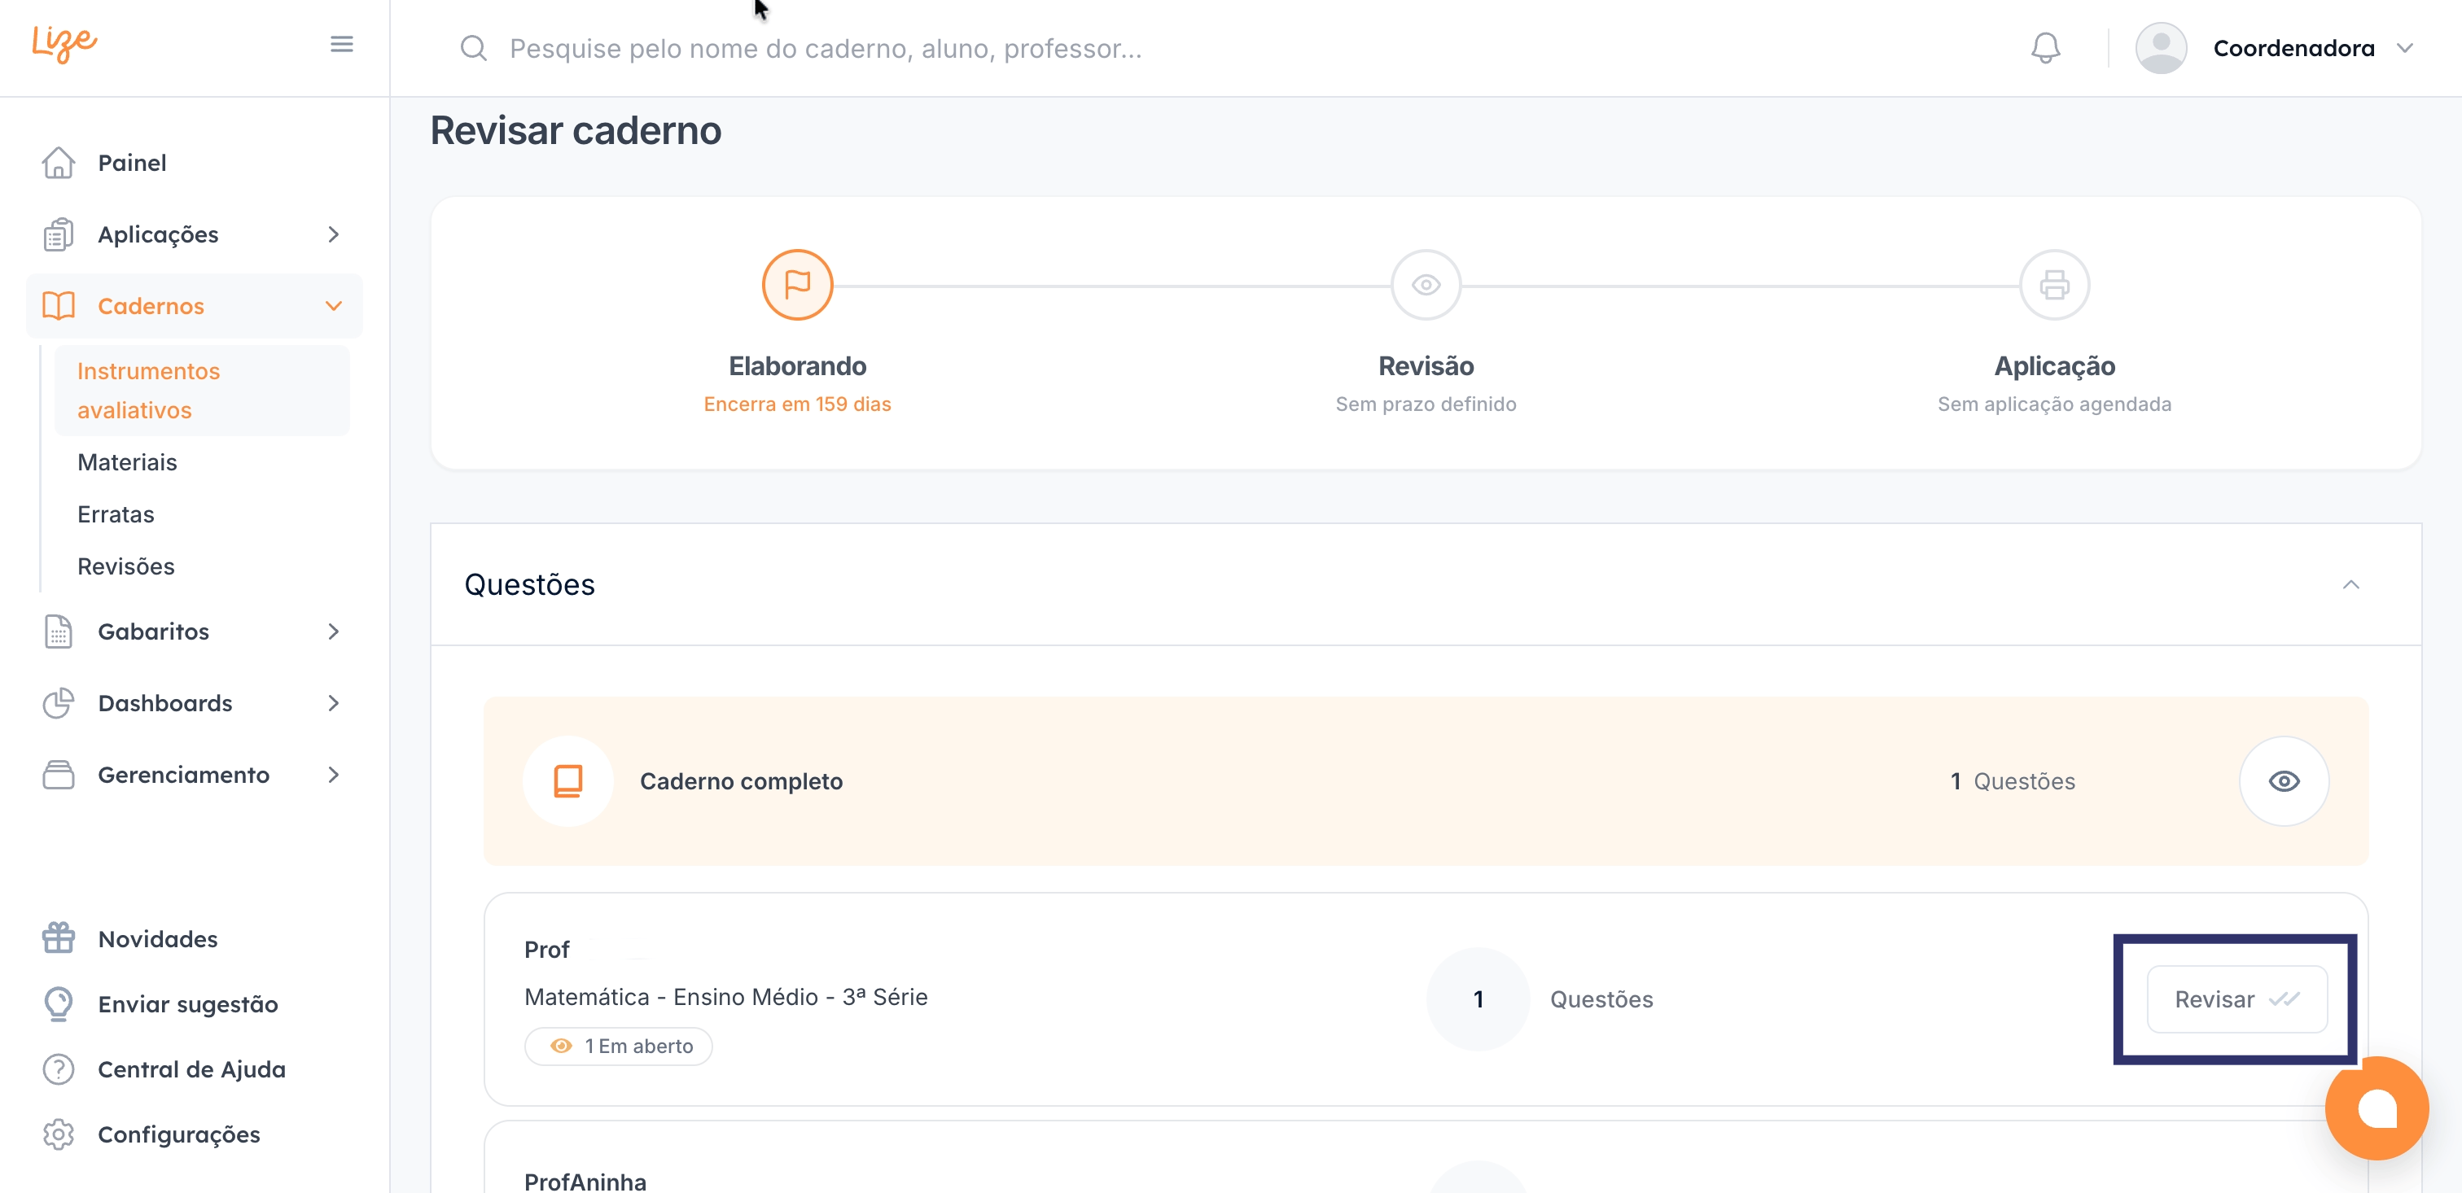The height and width of the screenshot is (1193, 2462).
Task: Expand the Gerenciamento submenu chevron
Action: pyautogui.click(x=333, y=775)
